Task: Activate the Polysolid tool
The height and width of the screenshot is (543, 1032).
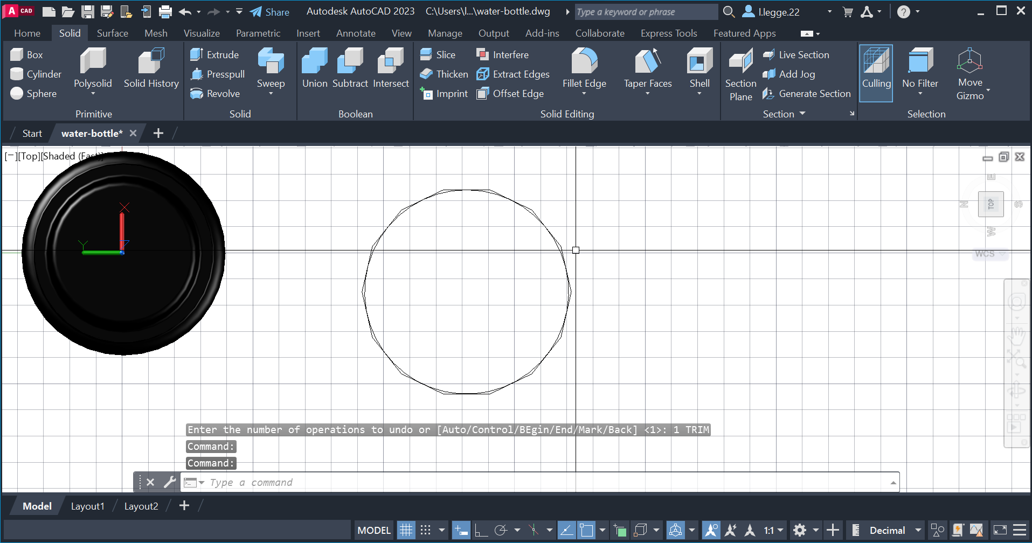Action: point(93,67)
